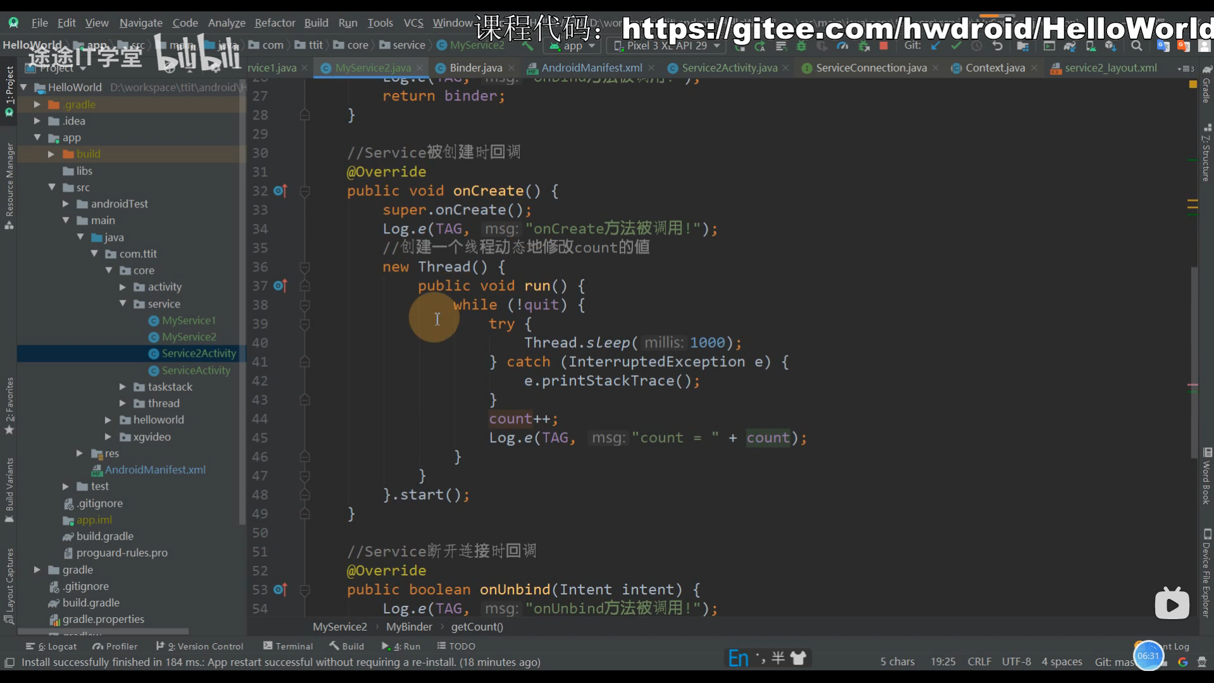Click the Git Show History clock icon
The height and width of the screenshot is (683, 1214).
click(x=977, y=46)
